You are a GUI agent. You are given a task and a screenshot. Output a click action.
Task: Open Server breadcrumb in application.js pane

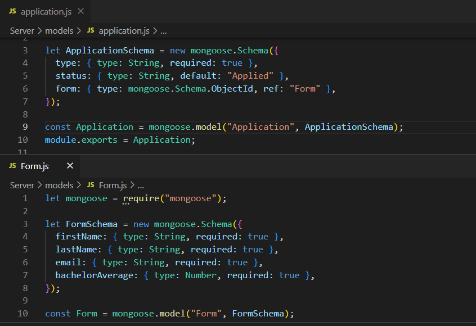coord(22,30)
